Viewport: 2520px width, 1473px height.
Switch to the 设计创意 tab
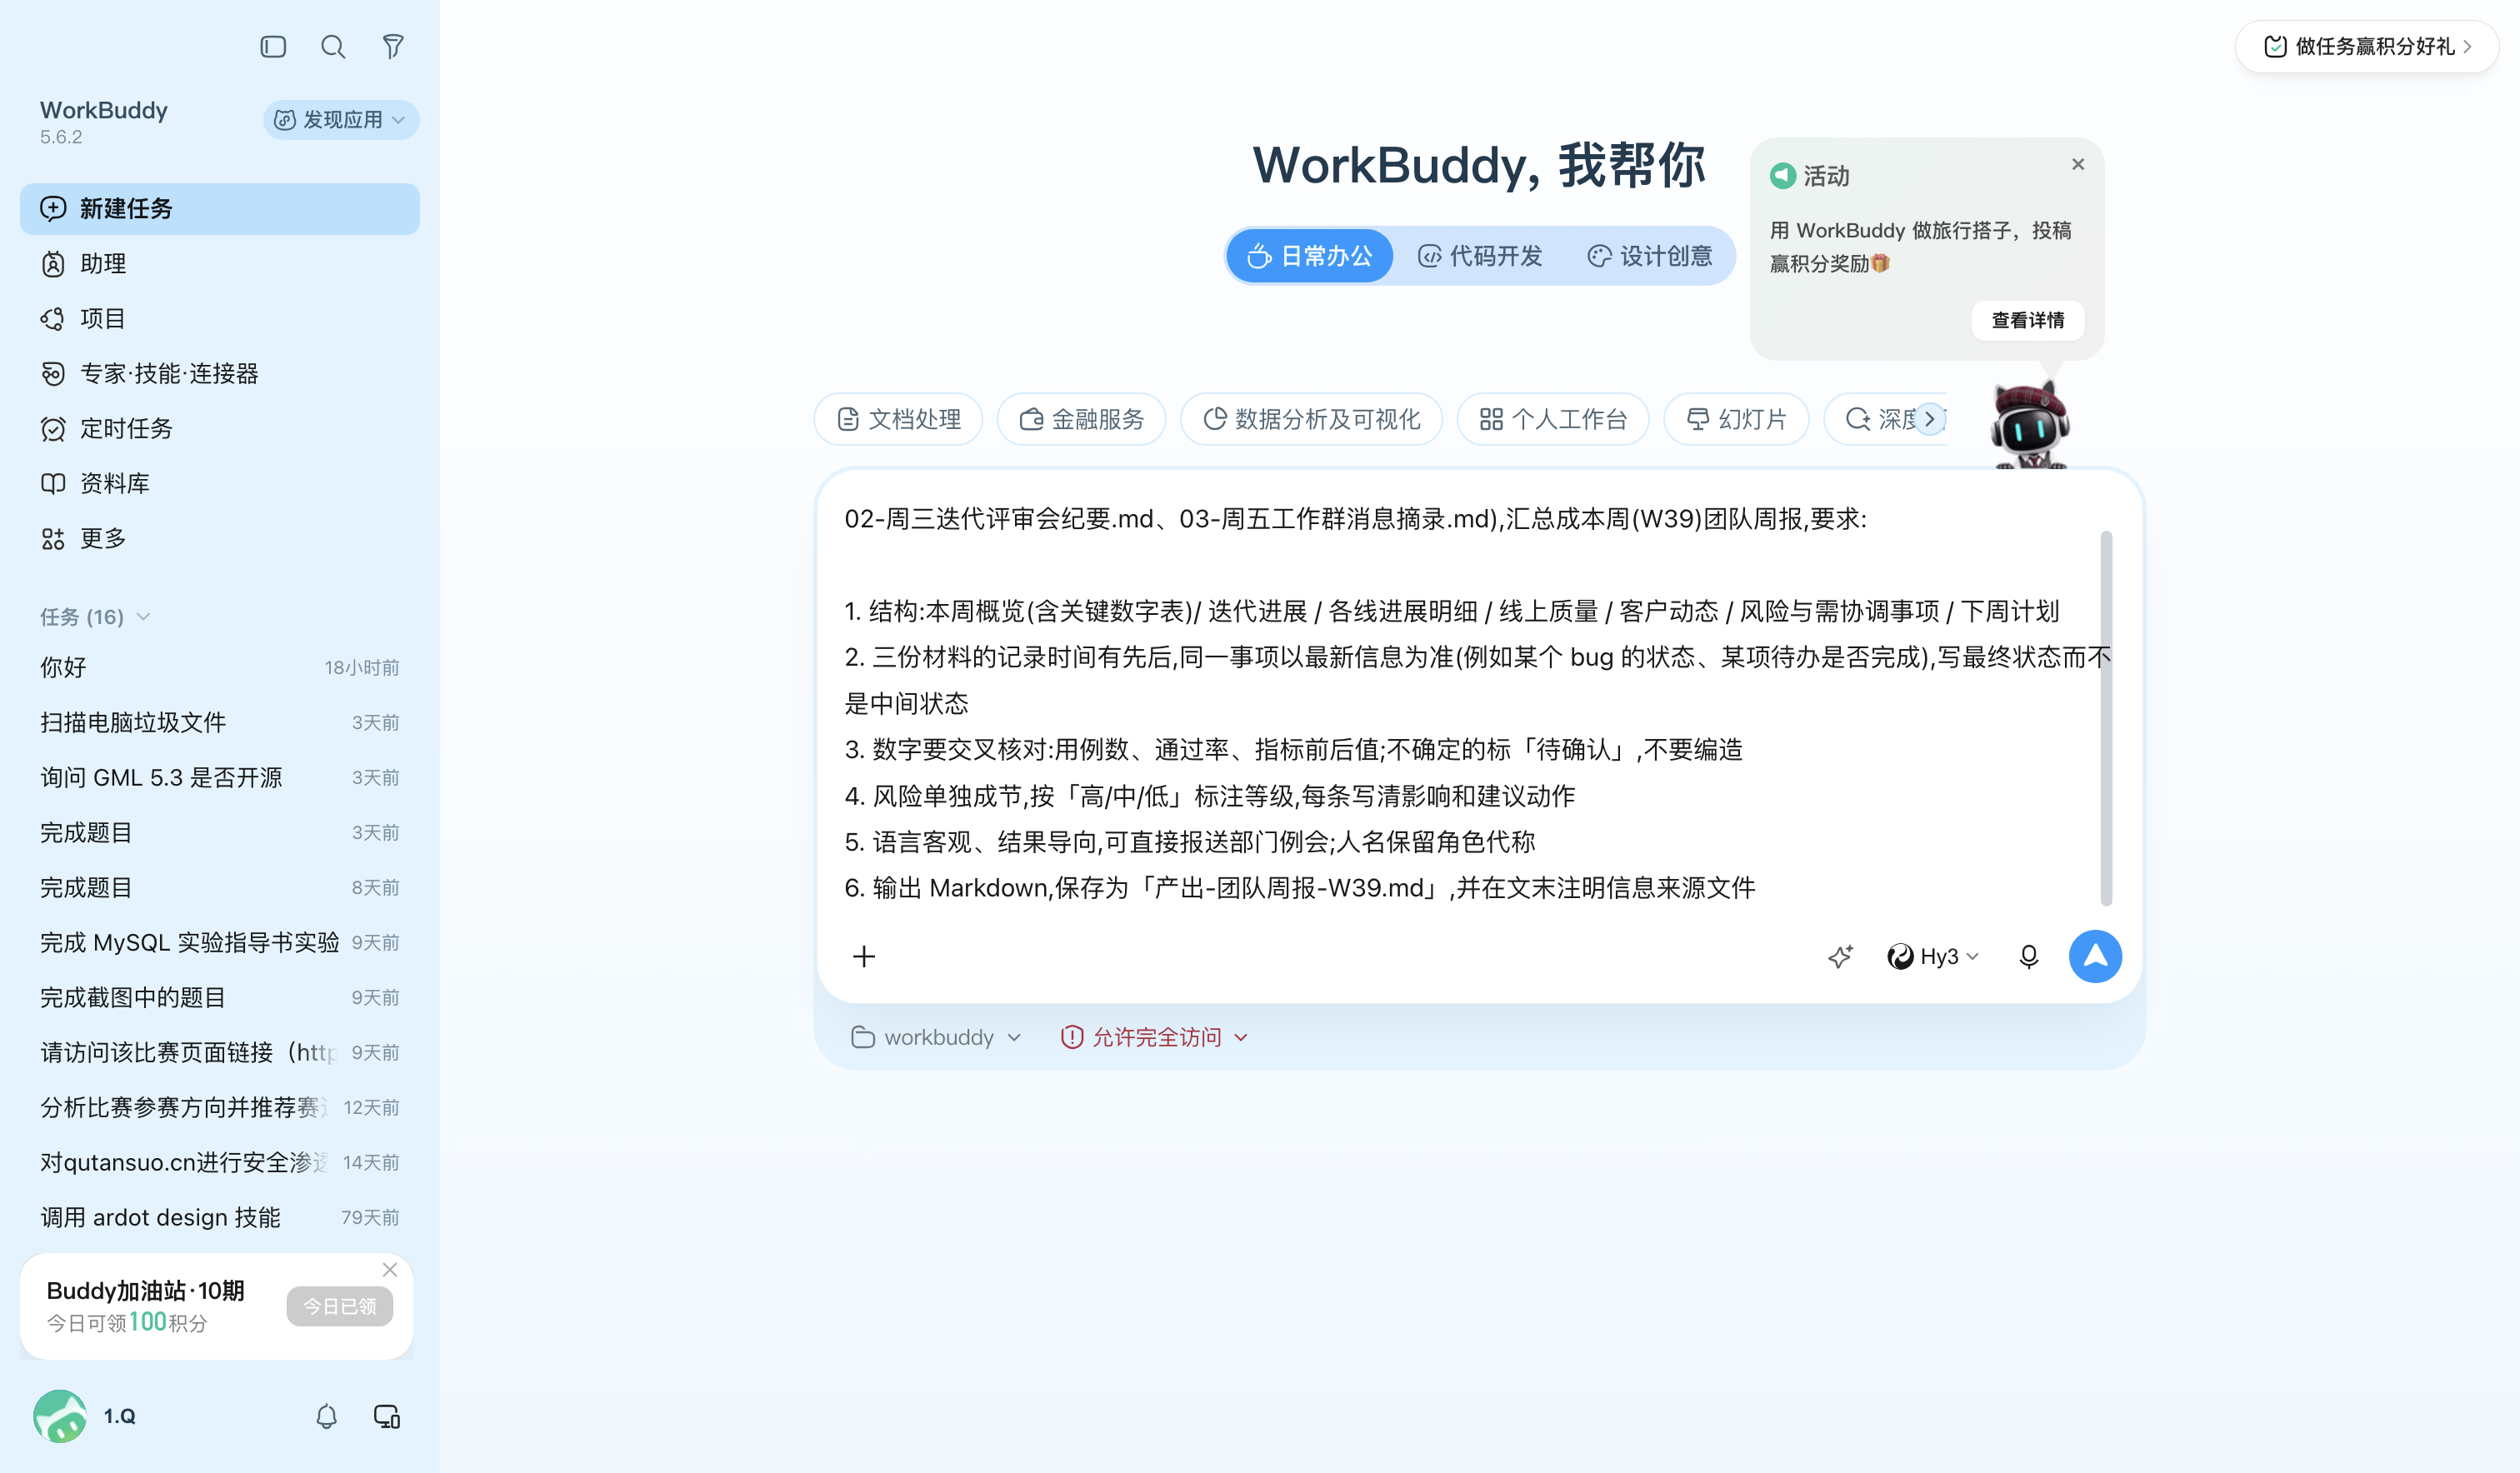click(x=1650, y=256)
